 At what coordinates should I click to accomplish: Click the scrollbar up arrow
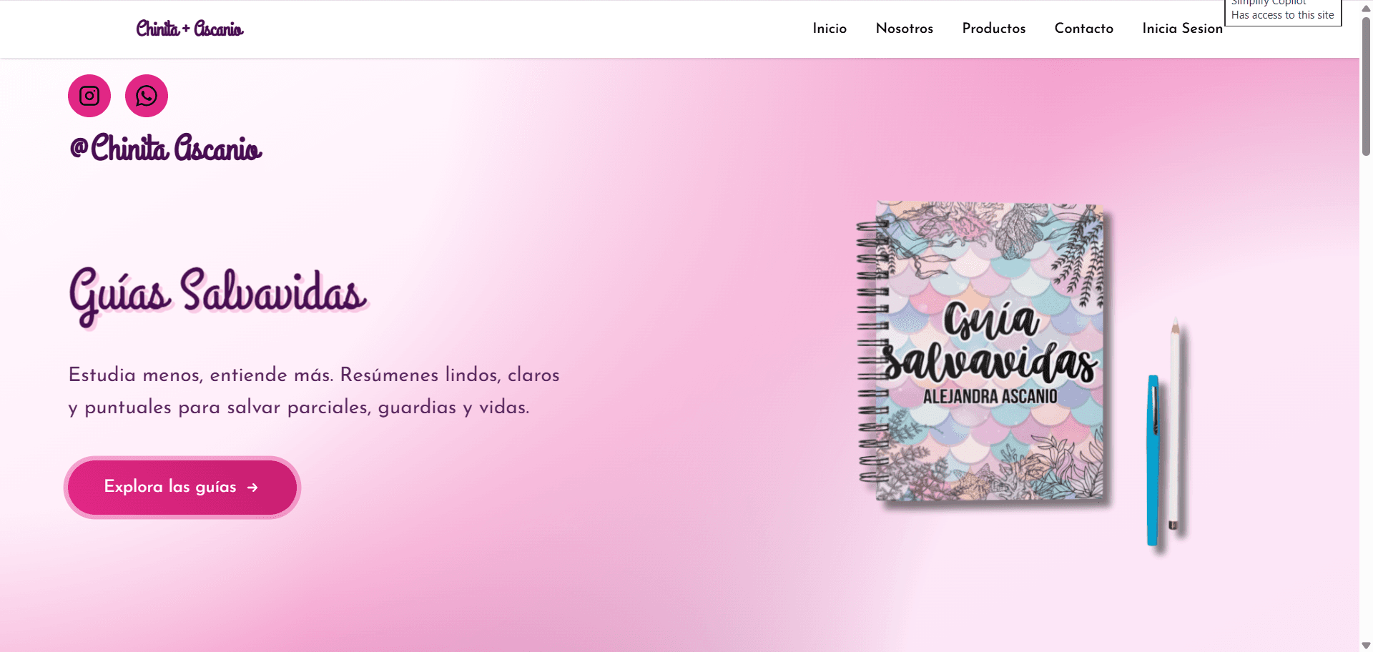1366,8
